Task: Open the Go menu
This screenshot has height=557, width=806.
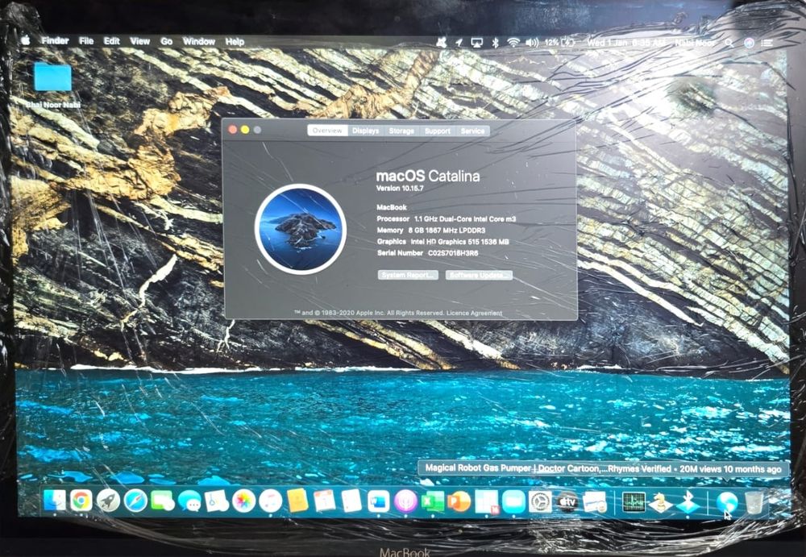Action: click(166, 42)
